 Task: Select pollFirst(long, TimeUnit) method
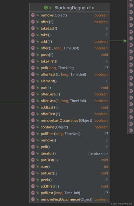61,134
